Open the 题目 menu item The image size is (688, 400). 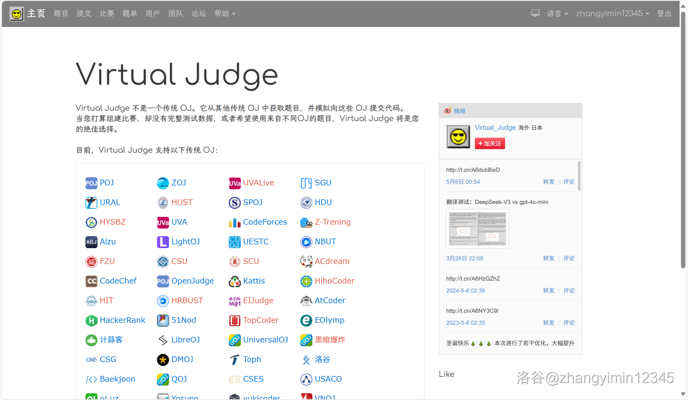point(60,14)
